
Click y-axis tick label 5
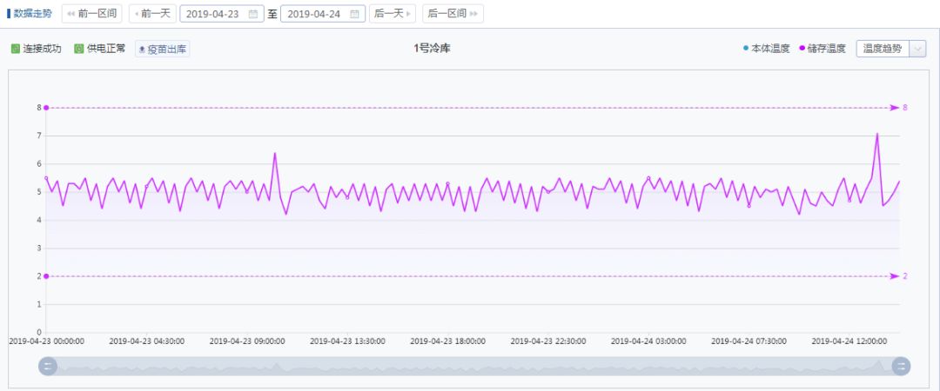coord(39,192)
